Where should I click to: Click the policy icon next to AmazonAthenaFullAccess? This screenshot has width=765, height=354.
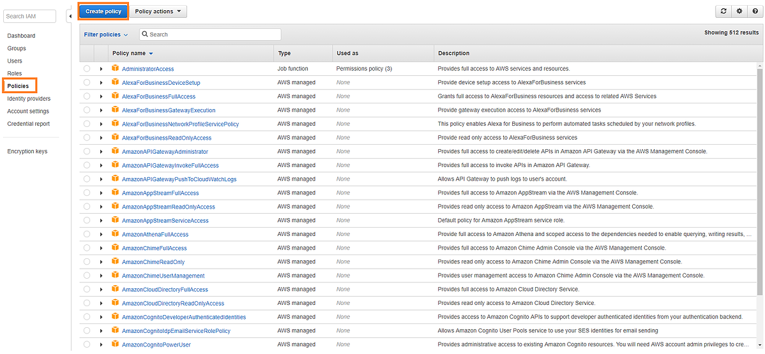point(116,234)
